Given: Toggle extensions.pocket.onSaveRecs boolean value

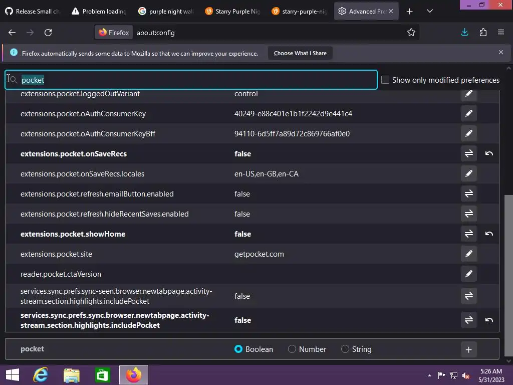Looking at the screenshot, I should click(x=468, y=153).
